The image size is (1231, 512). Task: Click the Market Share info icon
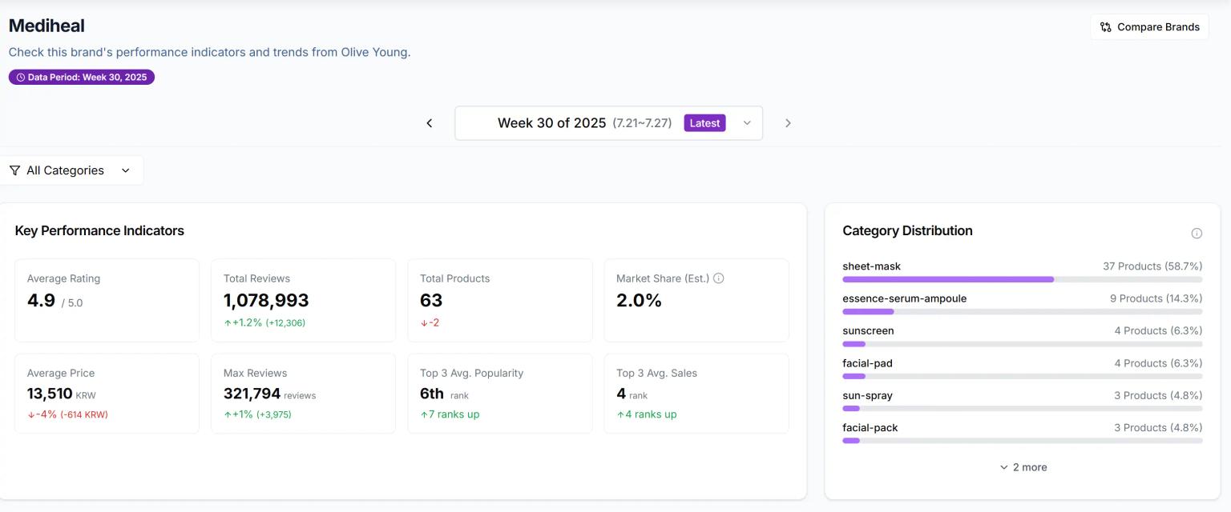(x=719, y=278)
